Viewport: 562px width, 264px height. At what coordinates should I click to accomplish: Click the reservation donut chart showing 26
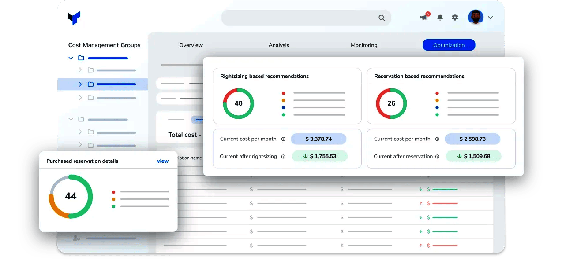pyautogui.click(x=391, y=103)
